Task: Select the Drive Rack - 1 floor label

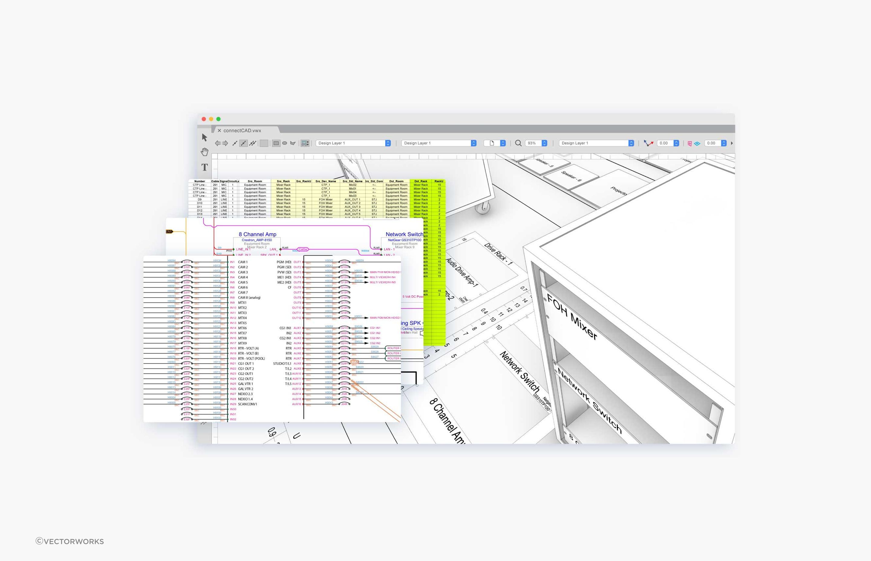Action: pos(498,254)
